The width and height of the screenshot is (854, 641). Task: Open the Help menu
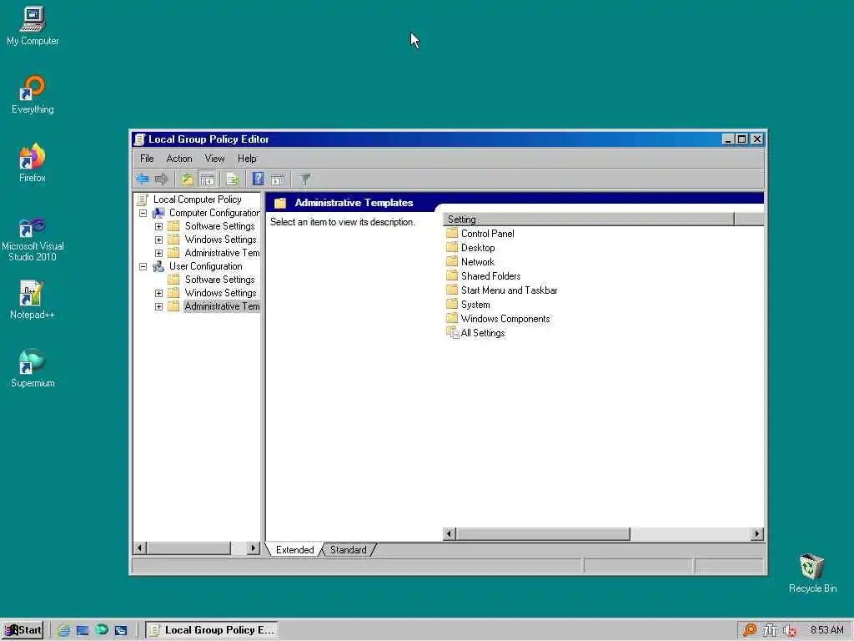click(x=247, y=159)
